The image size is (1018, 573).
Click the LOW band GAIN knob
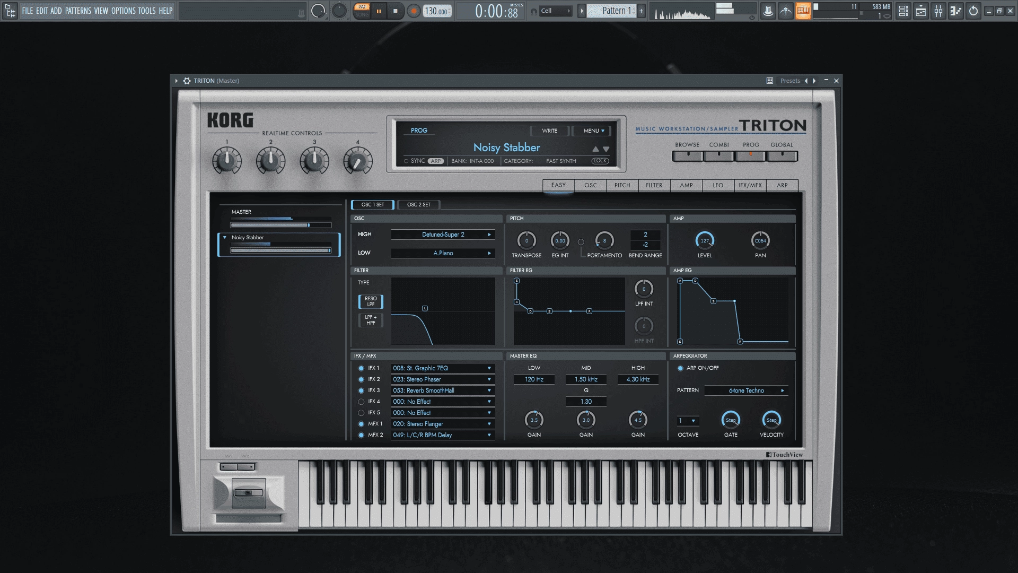tap(534, 420)
